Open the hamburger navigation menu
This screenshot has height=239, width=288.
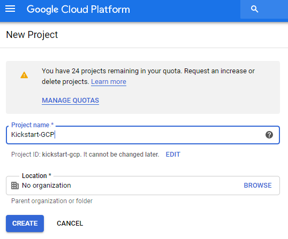click(x=10, y=9)
